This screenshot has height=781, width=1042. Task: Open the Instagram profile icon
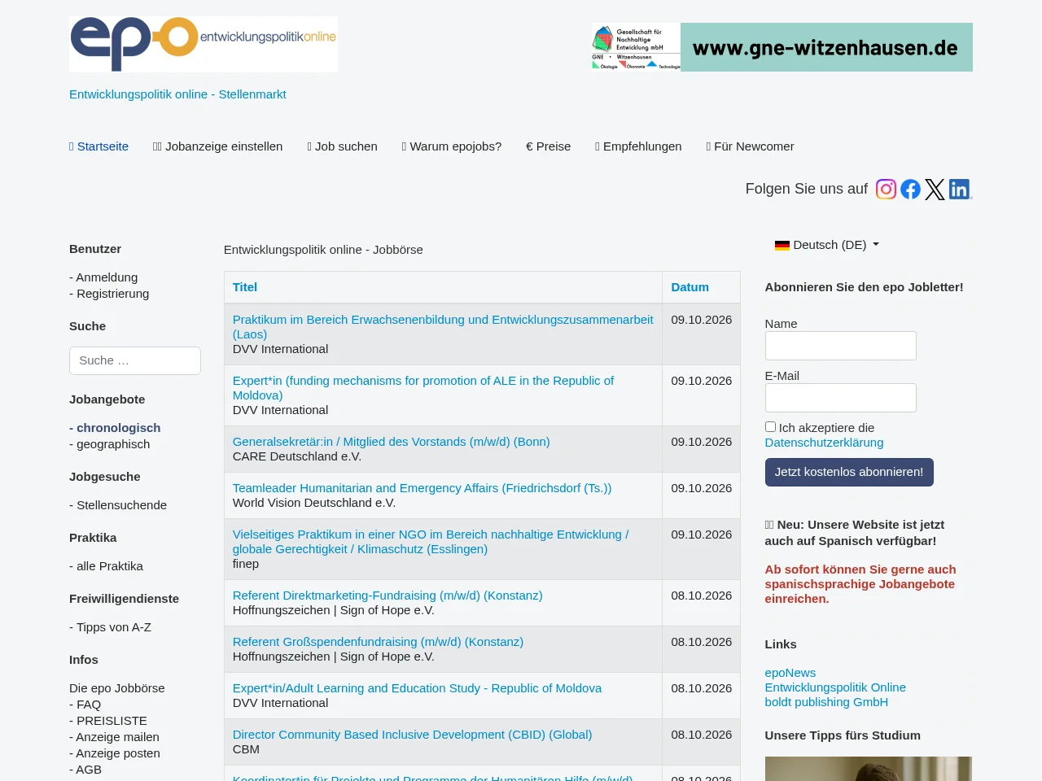[886, 190]
